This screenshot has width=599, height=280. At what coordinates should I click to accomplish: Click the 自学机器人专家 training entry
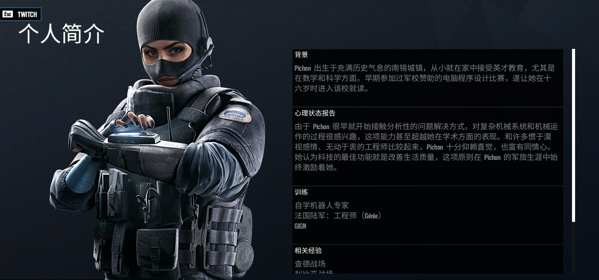coord(322,205)
